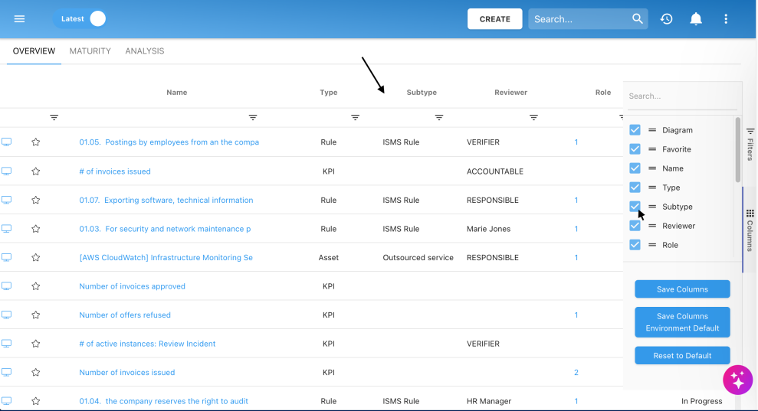This screenshot has width=758, height=411.
Task: Click the search magnifier icon
Action: click(638, 19)
